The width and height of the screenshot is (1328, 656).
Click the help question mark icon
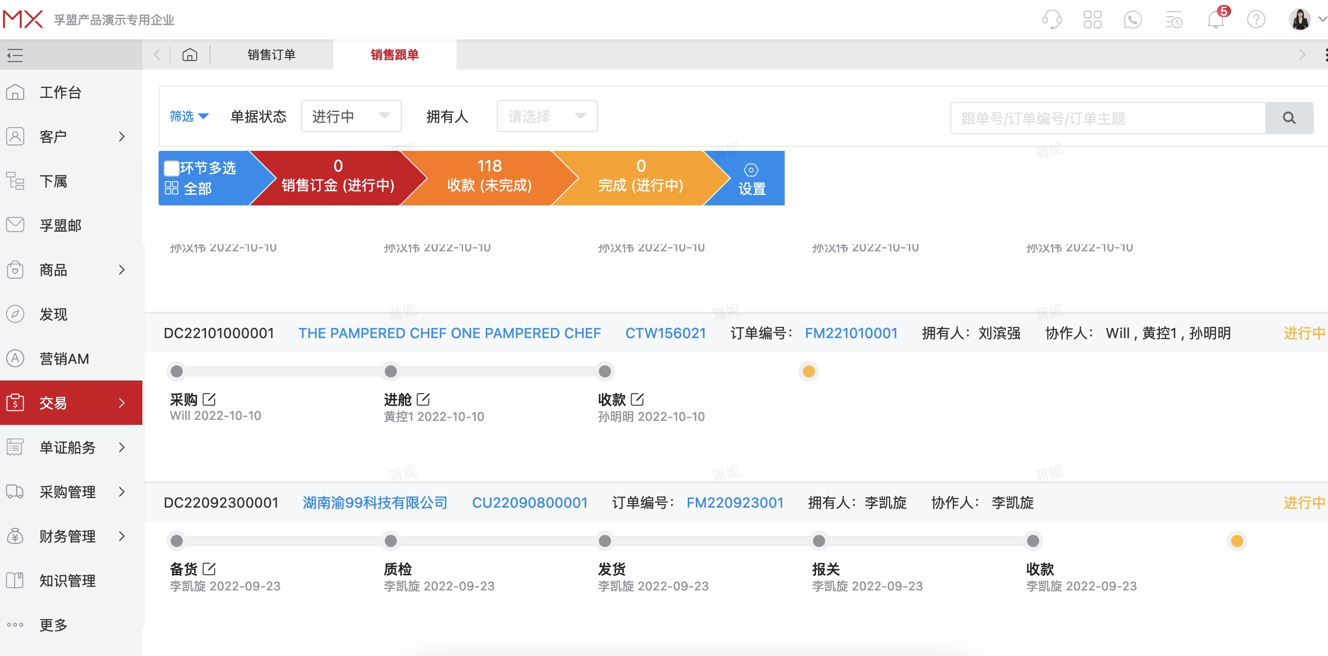tap(1256, 20)
